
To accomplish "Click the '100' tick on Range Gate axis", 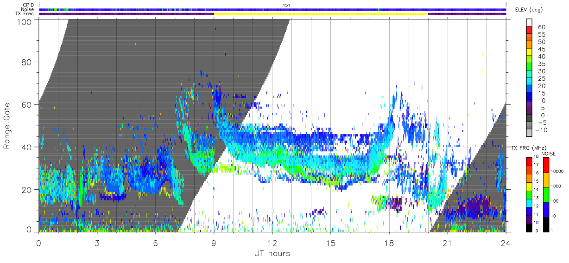I will pyautogui.click(x=25, y=21).
